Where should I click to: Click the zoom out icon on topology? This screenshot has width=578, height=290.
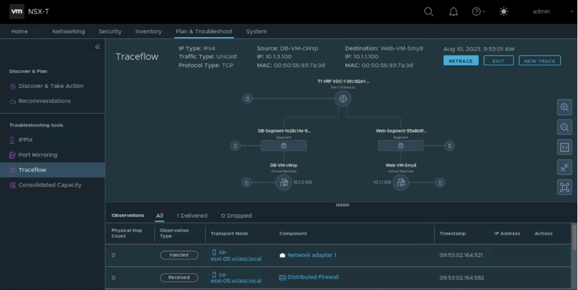pos(564,127)
